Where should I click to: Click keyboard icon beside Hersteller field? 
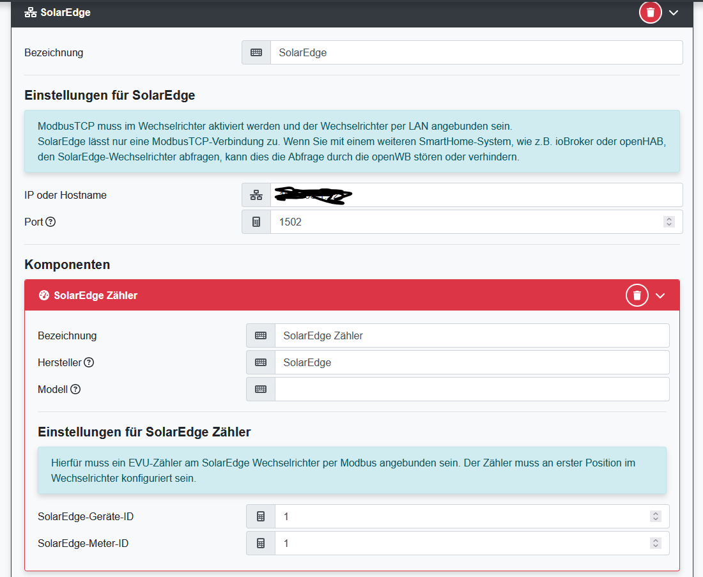click(261, 362)
